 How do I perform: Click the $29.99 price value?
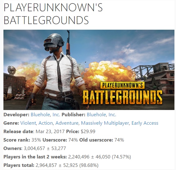click(88, 131)
